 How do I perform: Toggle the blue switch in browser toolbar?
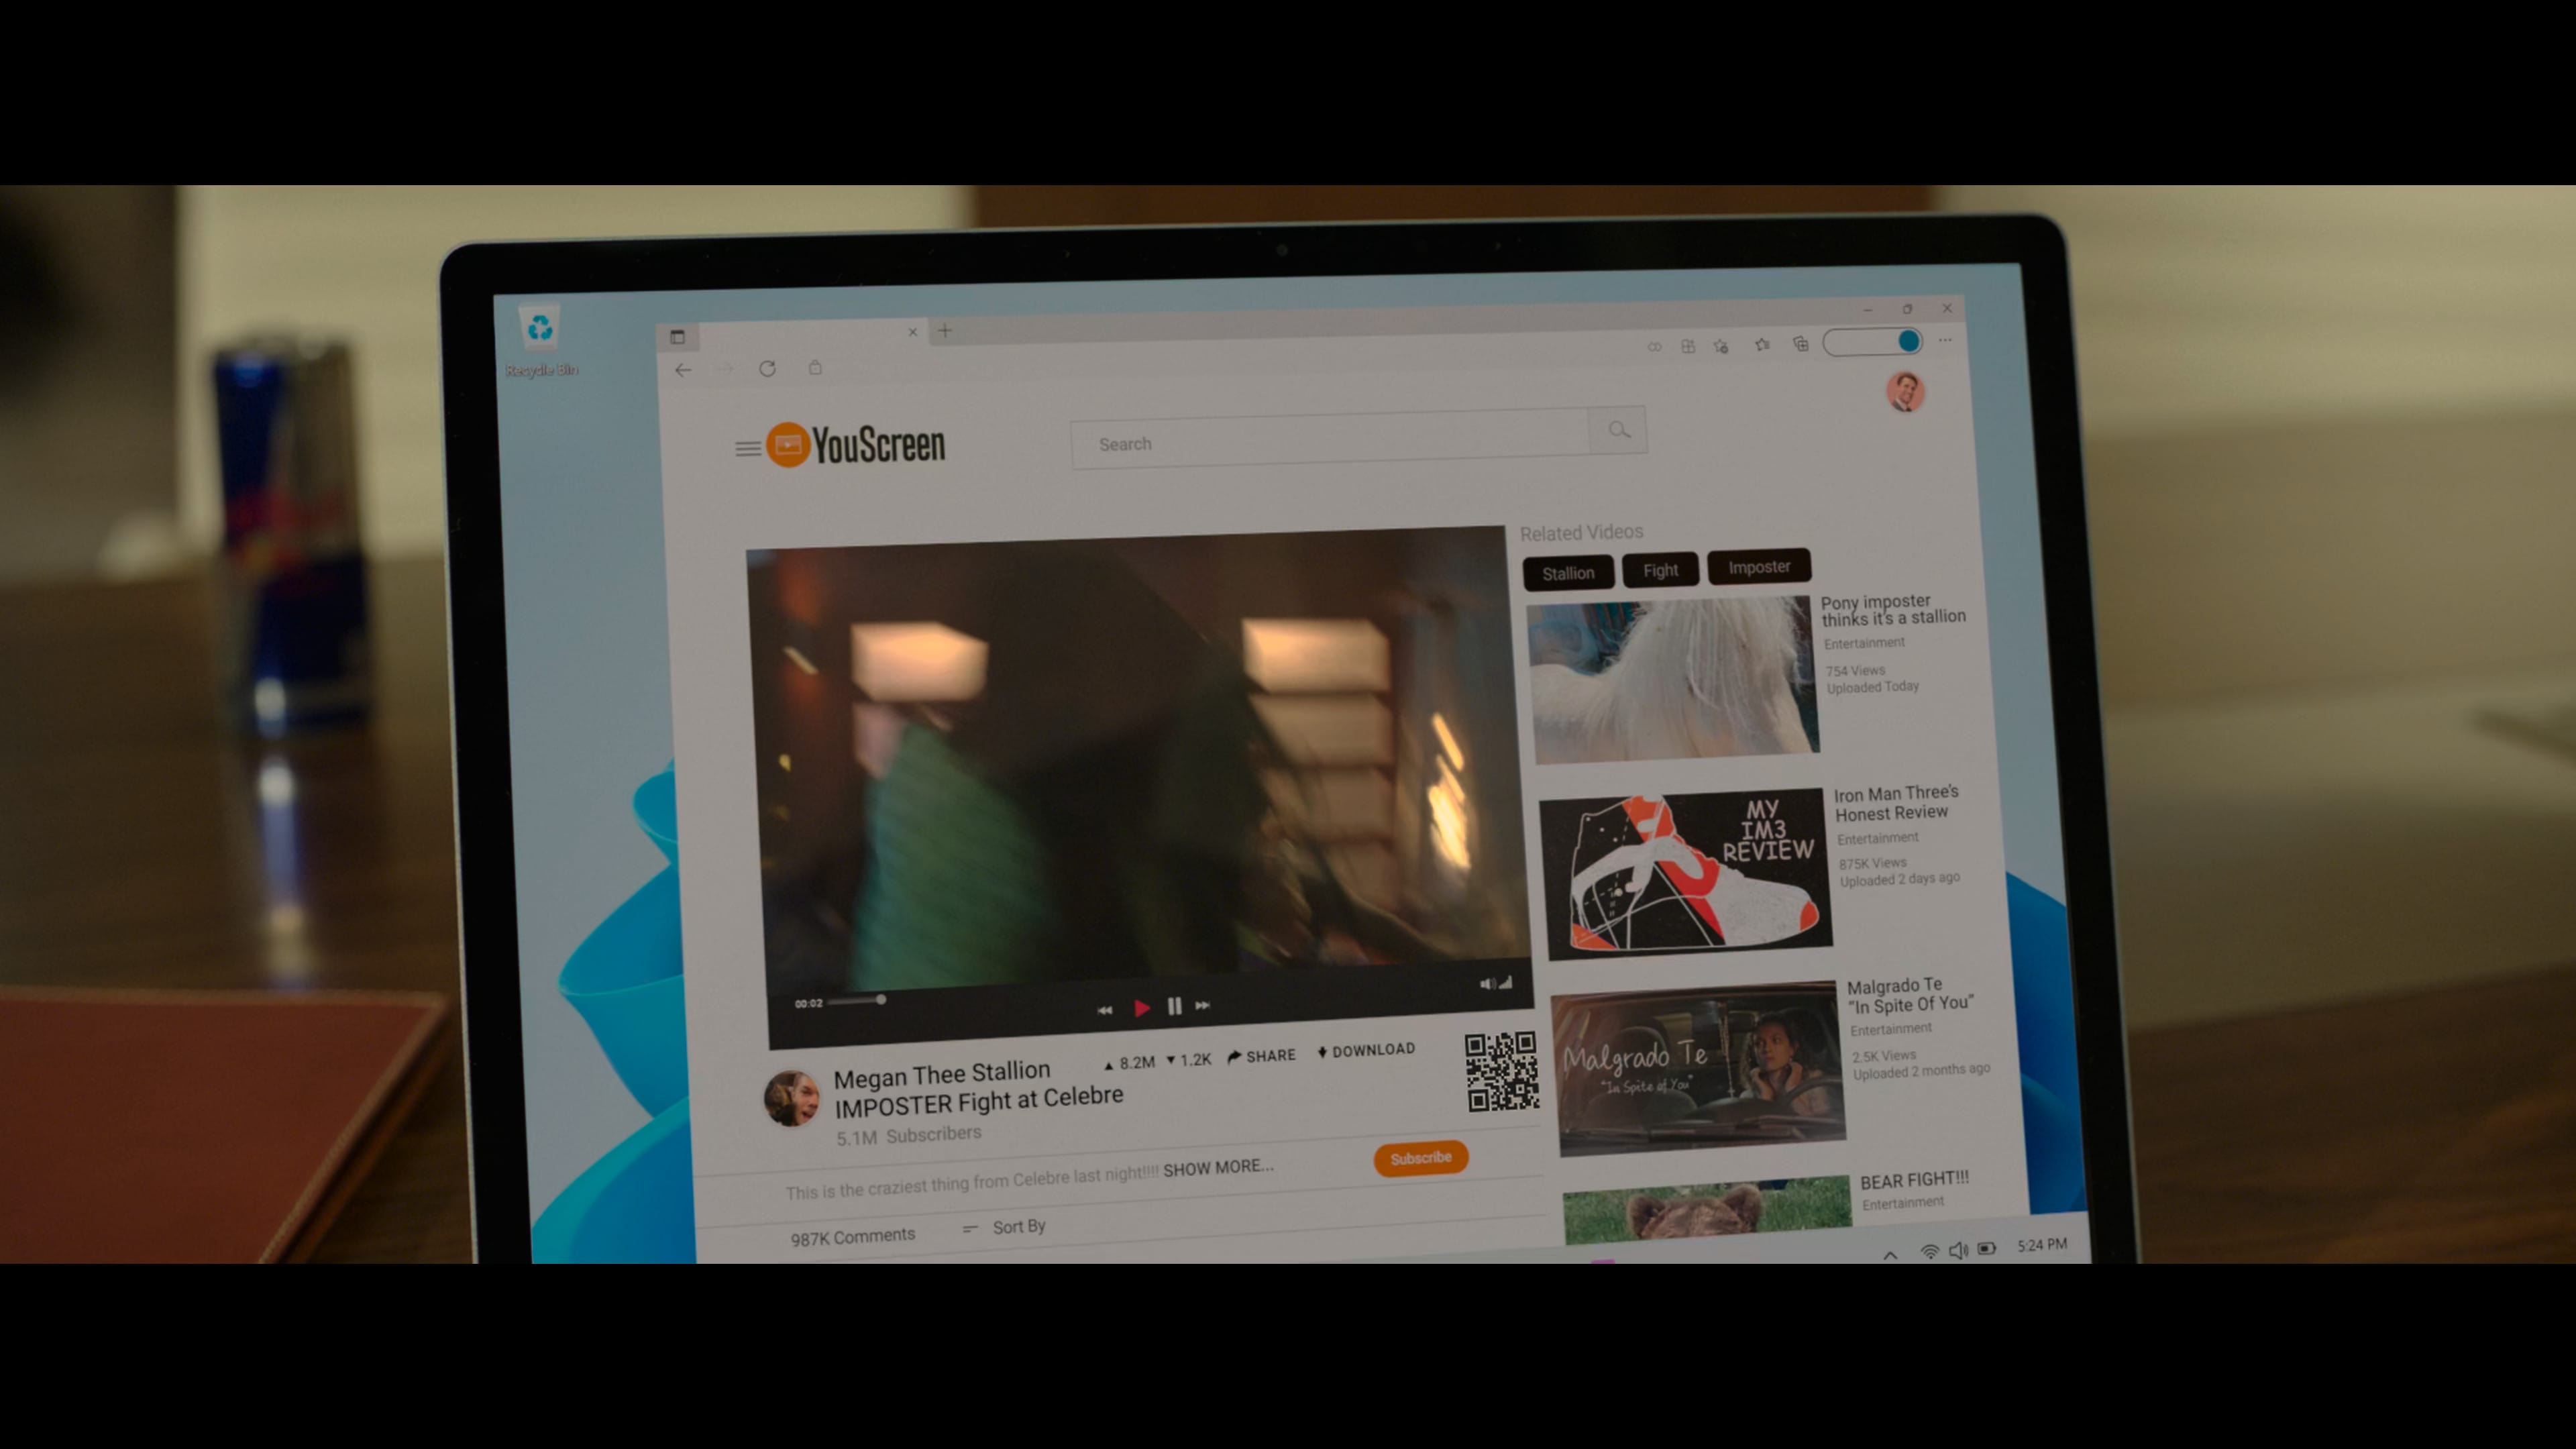pos(1873,342)
